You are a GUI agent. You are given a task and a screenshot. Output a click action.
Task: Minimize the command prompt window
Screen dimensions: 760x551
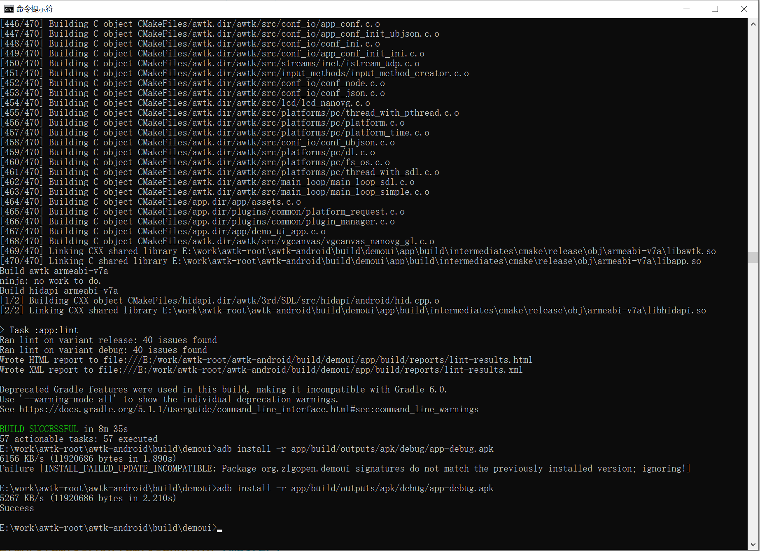[686, 9]
